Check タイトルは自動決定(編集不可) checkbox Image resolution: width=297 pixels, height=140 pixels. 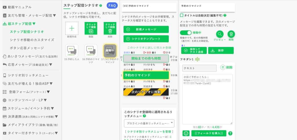[182, 15]
